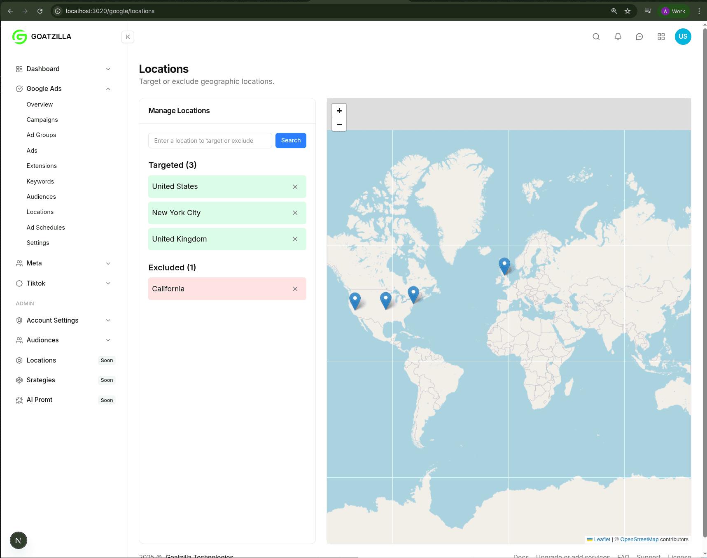Image resolution: width=707 pixels, height=558 pixels.
Task: Open the OpenStreetMap attribution link
Action: 639,539
